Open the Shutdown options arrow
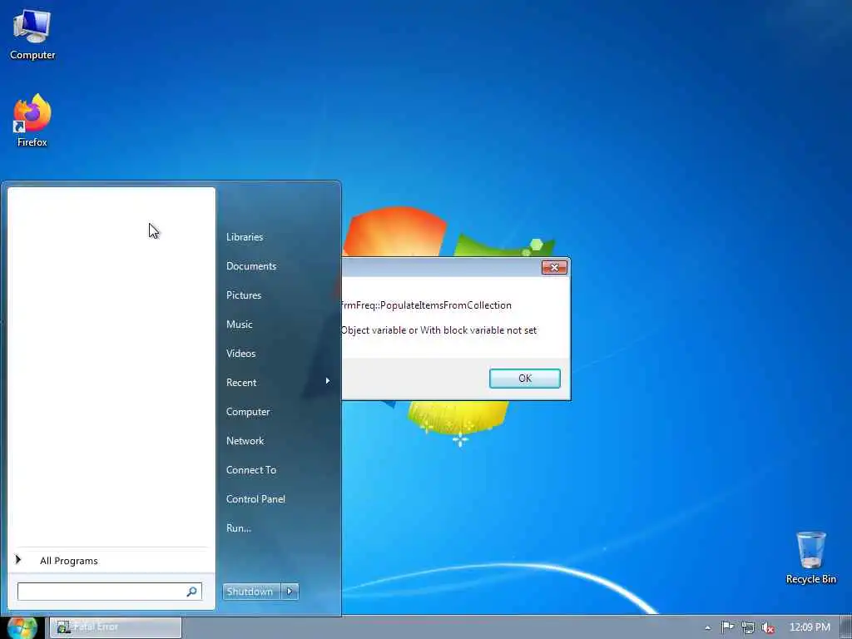Image resolution: width=852 pixels, height=639 pixels. pos(290,592)
